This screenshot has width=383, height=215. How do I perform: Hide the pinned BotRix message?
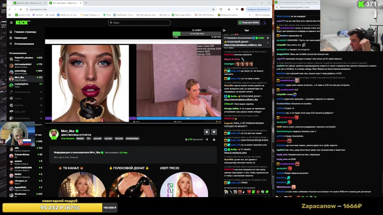tap(268, 38)
